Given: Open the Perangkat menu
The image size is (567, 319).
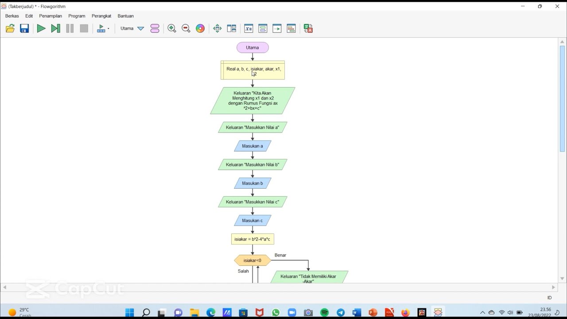Looking at the screenshot, I should click(x=101, y=16).
